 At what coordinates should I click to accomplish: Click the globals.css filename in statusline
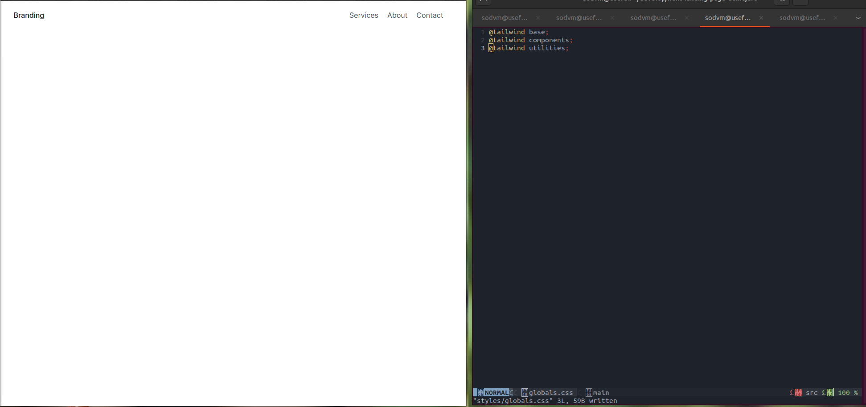551,393
